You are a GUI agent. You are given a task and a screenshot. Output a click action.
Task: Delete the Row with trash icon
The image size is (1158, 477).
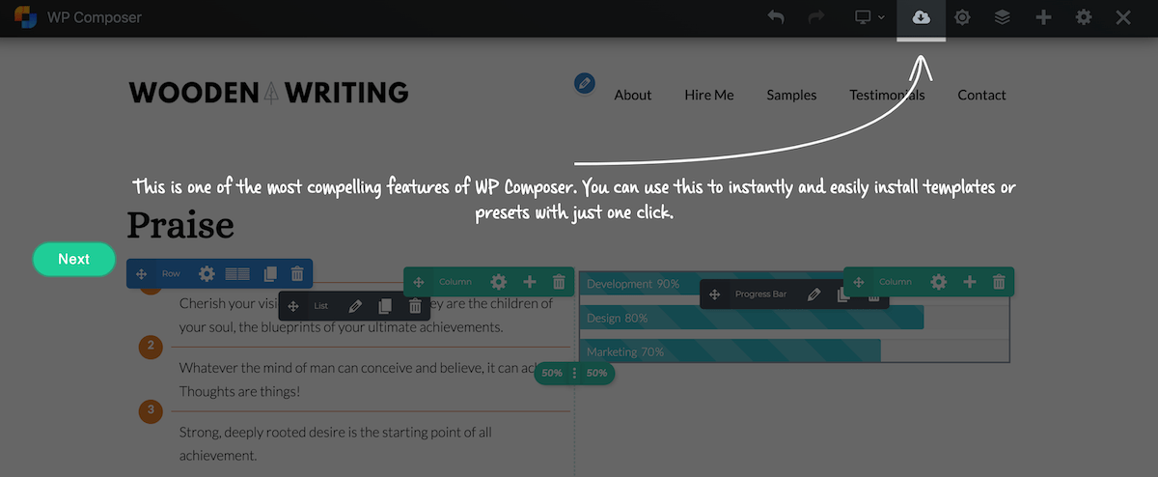(297, 274)
